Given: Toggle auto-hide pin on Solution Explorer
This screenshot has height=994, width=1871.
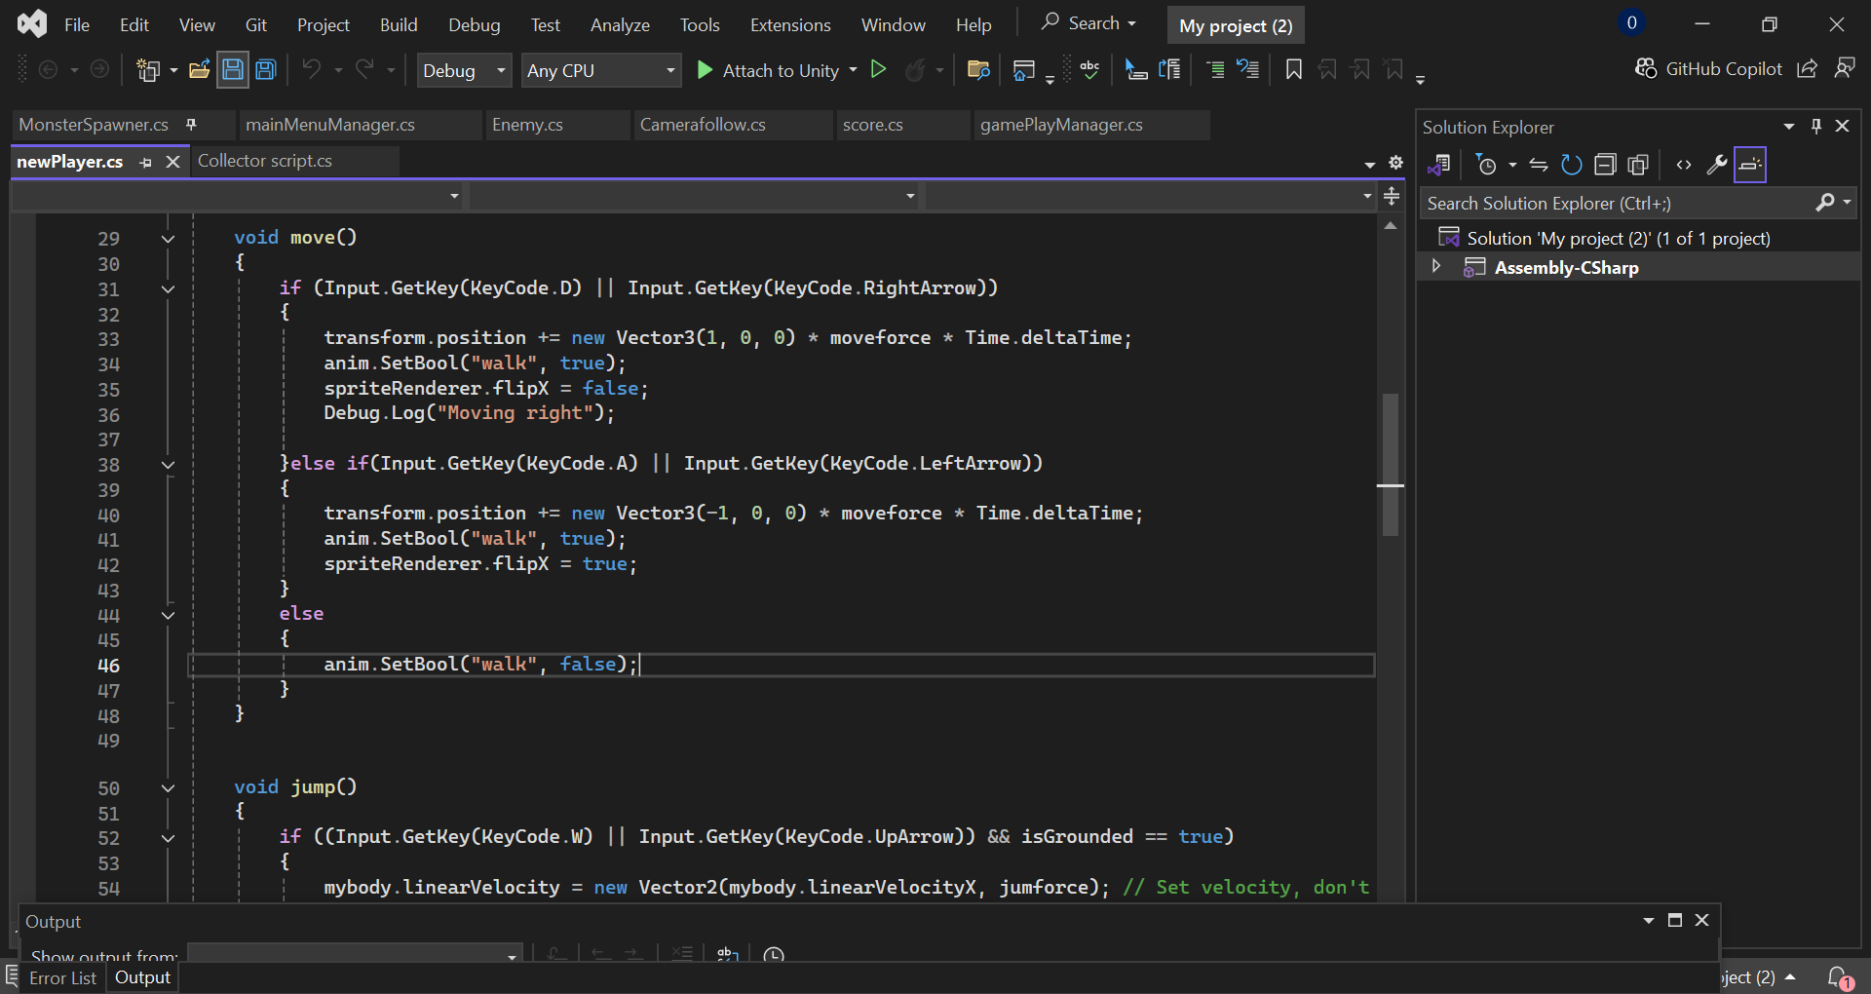Looking at the screenshot, I should pos(1815,127).
